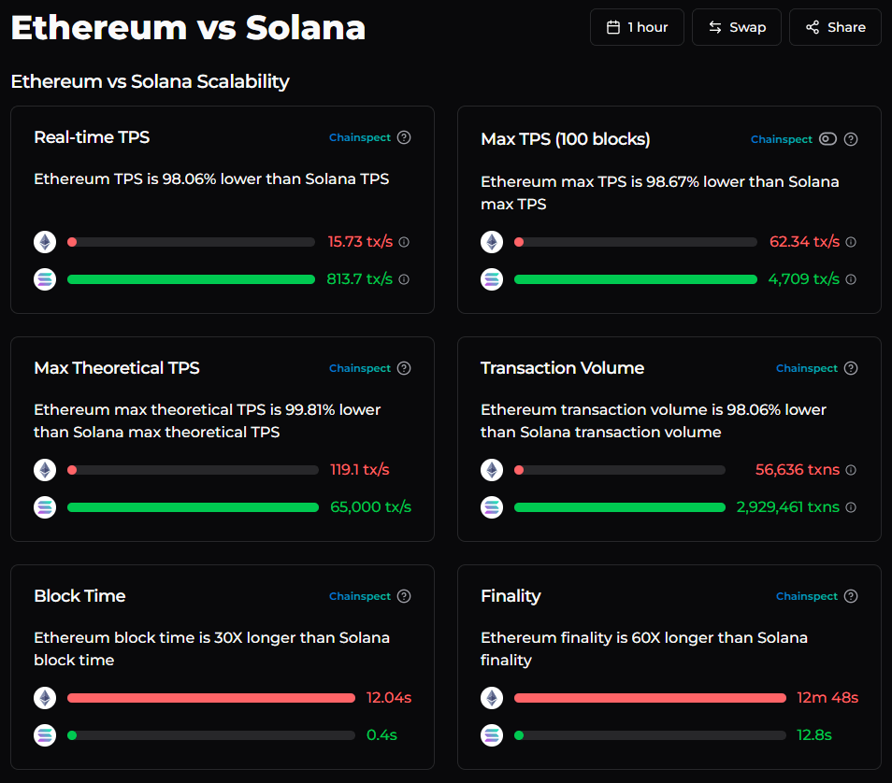The width and height of the screenshot is (892, 783).
Task: Click the Swap button
Action: coord(736,27)
